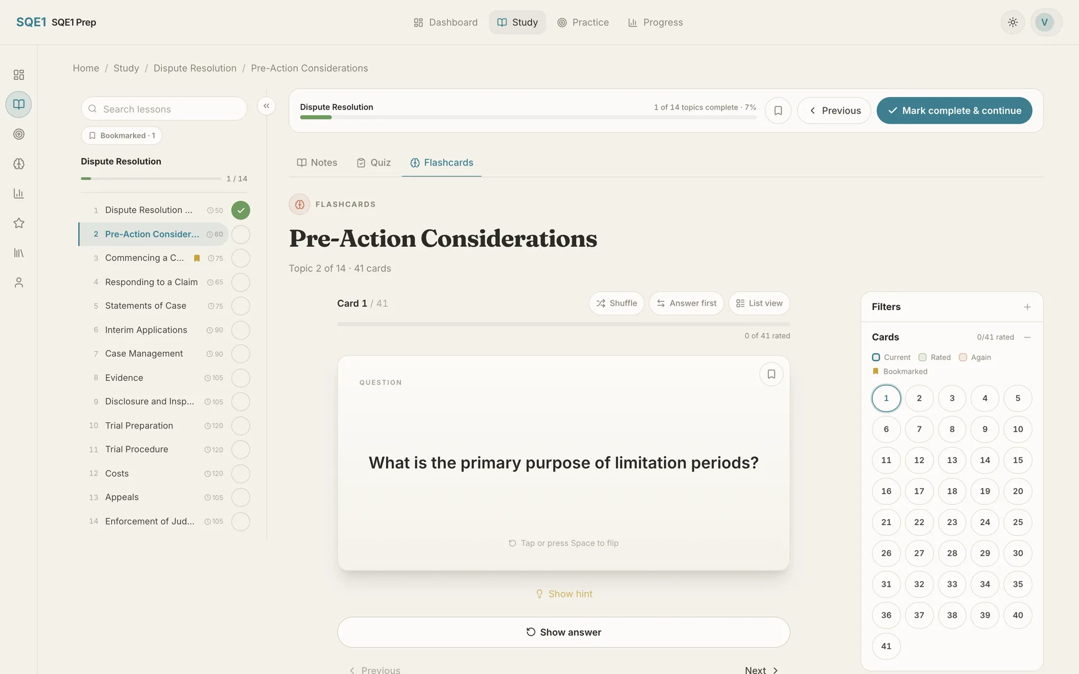Open the star favorites icon in left sidebar
Screen dimensions: 1079x674
click(19, 223)
